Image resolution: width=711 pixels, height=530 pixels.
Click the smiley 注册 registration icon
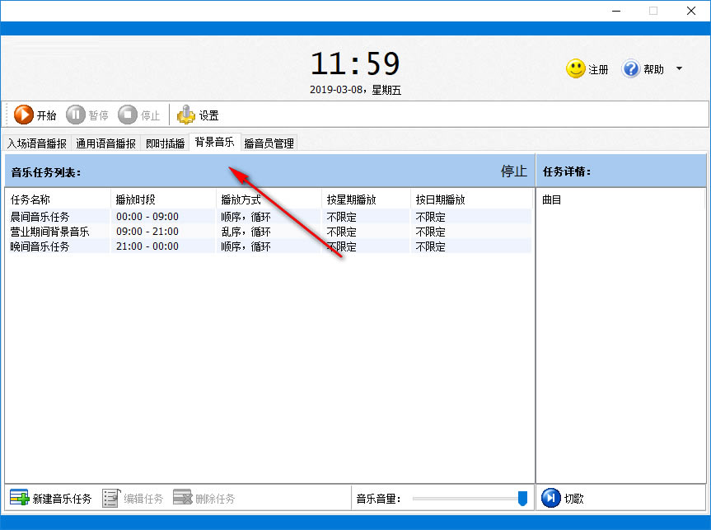575,69
